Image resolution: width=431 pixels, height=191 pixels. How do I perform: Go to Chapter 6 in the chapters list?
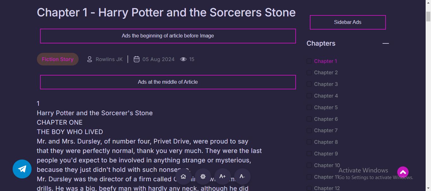coord(326,119)
